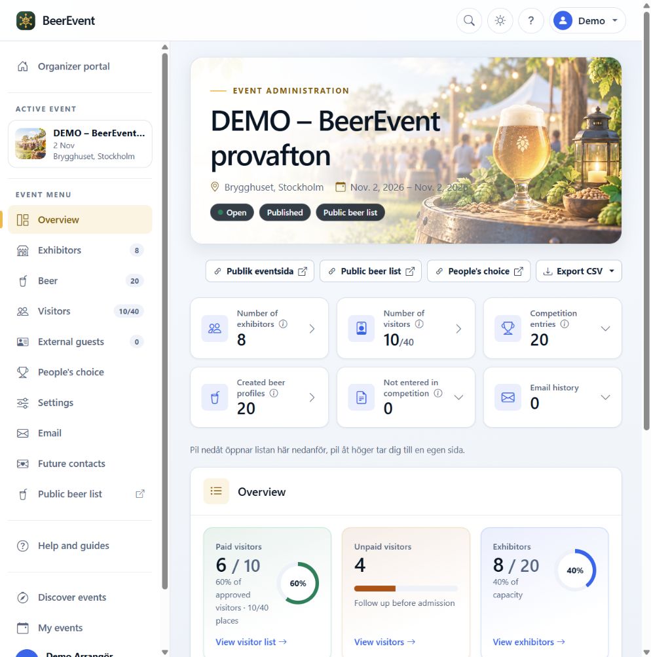This screenshot has width=651, height=657.
Task: Open the Public beer list link button
Action: pos(370,271)
